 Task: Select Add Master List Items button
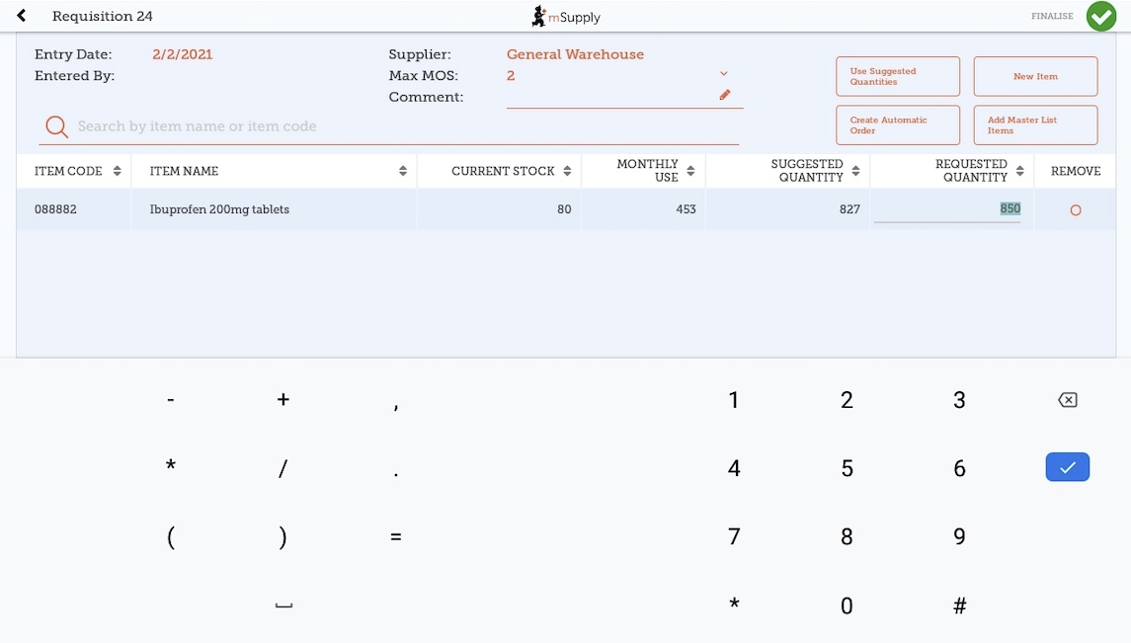(1035, 125)
